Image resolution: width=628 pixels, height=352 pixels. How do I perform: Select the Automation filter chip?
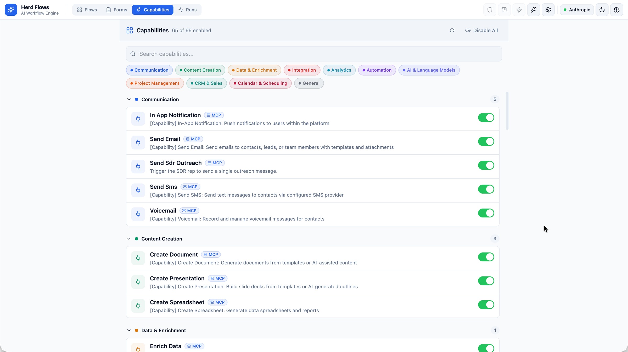377,70
